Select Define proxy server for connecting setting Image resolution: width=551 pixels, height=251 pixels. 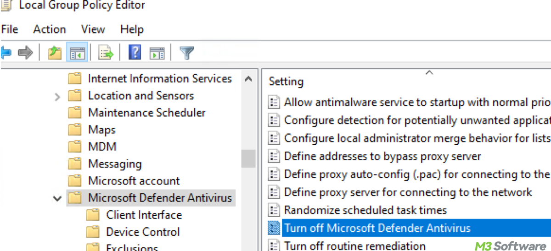coord(408,192)
